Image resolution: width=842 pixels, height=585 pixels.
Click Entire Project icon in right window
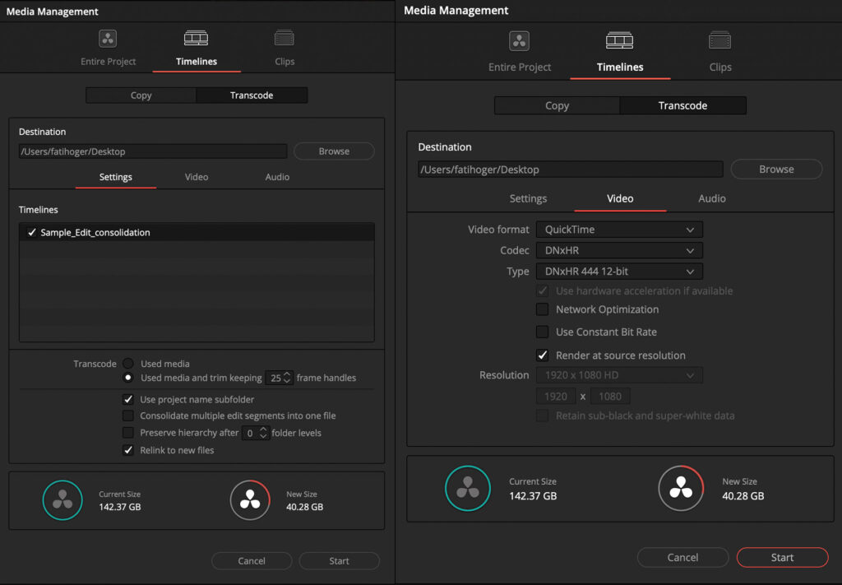click(520, 41)
